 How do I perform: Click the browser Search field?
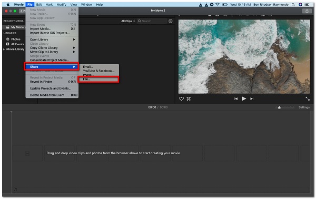[152, 21]
